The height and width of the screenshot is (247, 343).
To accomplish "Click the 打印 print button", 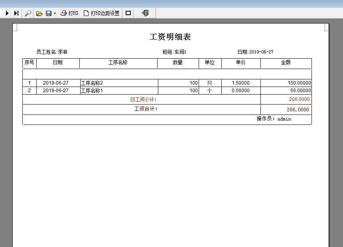I will [x=69, y=13].
